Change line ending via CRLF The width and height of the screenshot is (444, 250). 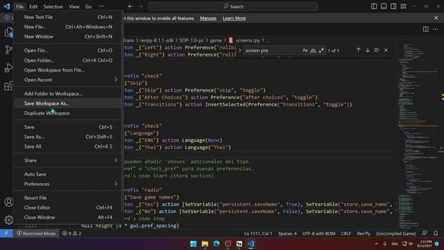(x=346, y=233)
